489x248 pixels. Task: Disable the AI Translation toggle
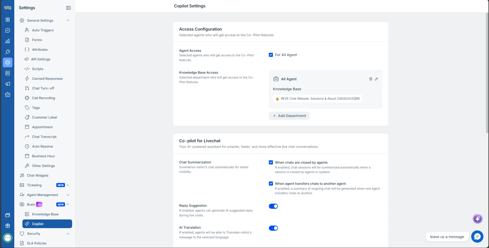click(273, 228)
